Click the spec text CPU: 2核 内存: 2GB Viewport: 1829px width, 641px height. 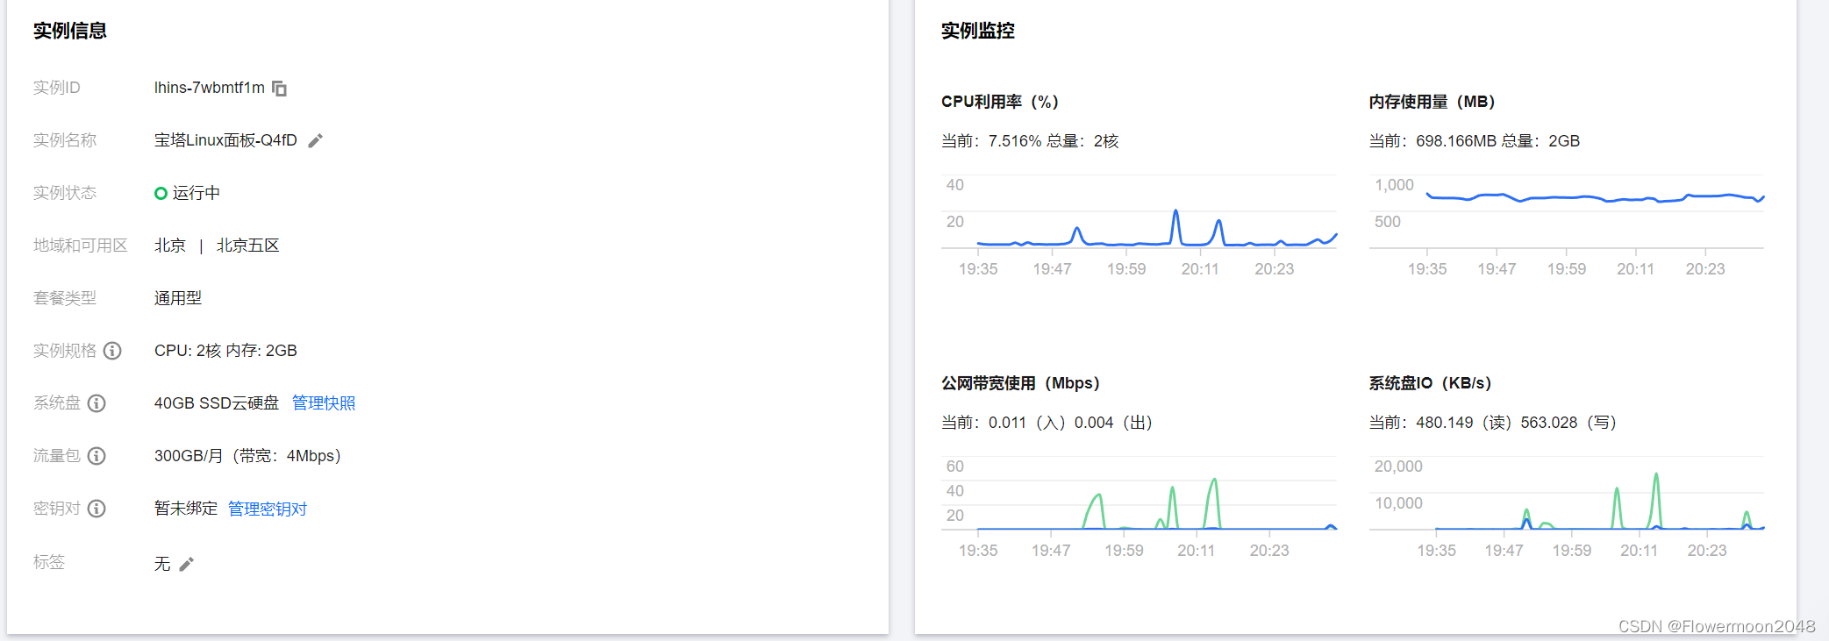point(225,351)
